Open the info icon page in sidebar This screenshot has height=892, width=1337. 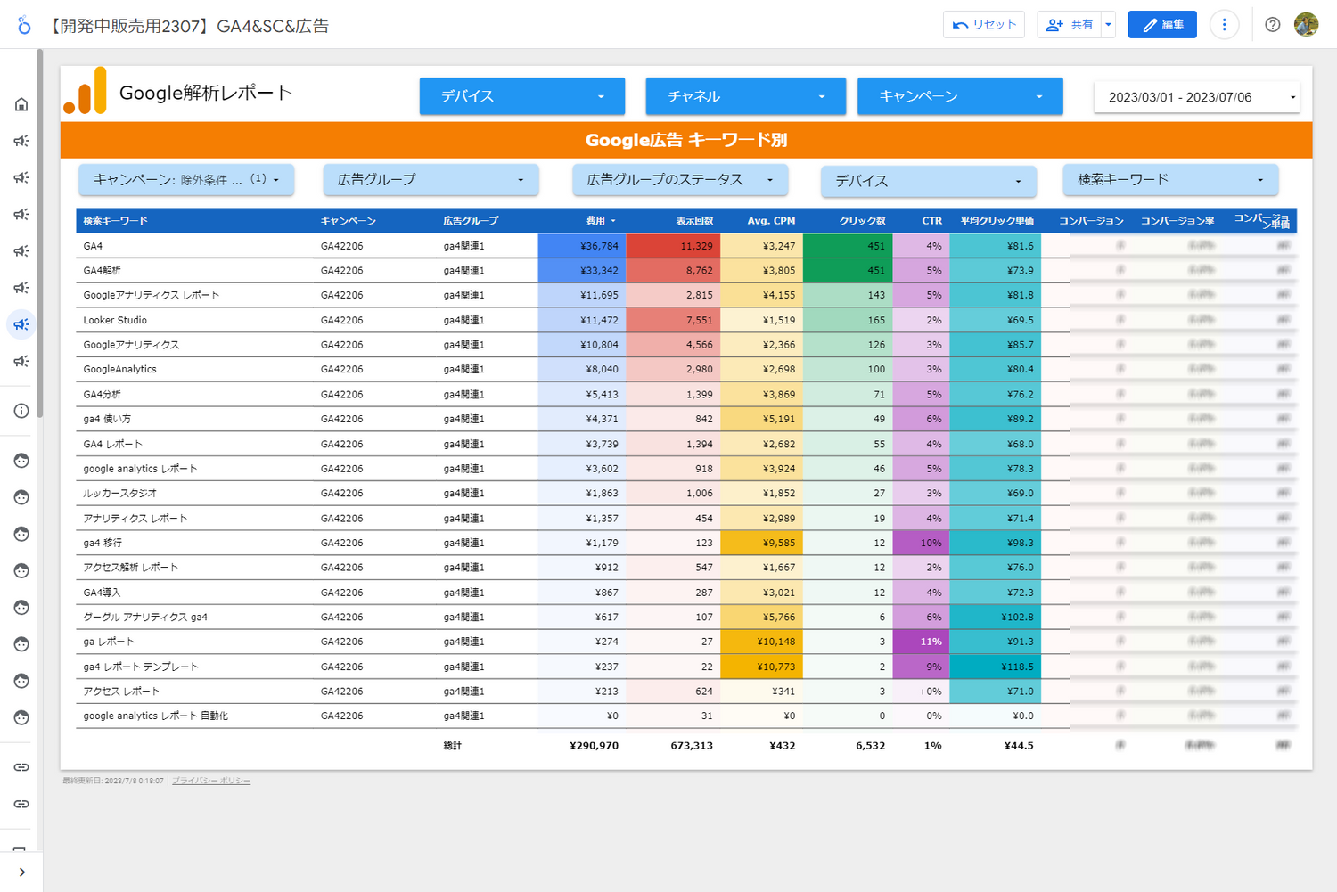click(21, 411)
